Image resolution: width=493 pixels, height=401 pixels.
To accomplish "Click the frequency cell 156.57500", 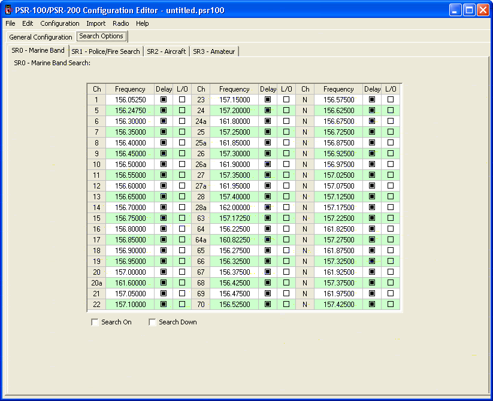I will click(338, 100).
